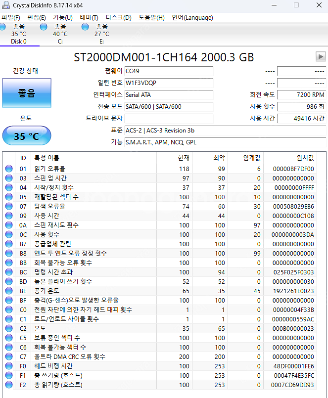Click the status icon of row C5 보류 중인 섹터 수
This screenshot has width=328, height=398.
coord(9,338)
